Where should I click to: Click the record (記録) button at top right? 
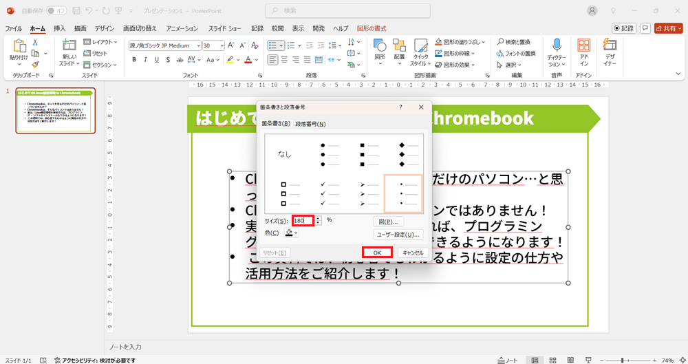[624, 28]
